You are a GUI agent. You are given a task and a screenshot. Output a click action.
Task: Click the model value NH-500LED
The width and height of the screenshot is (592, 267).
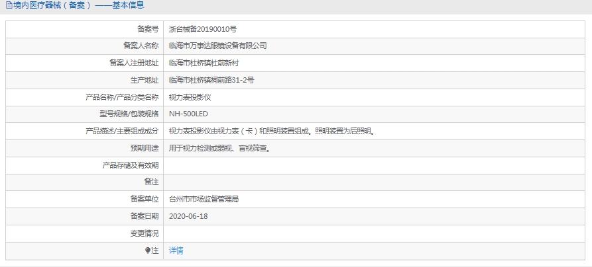188,114
